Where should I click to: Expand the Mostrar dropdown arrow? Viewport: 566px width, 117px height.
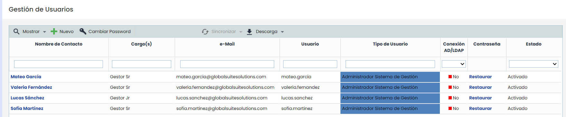pyautogui.click(x=44, y=32)
